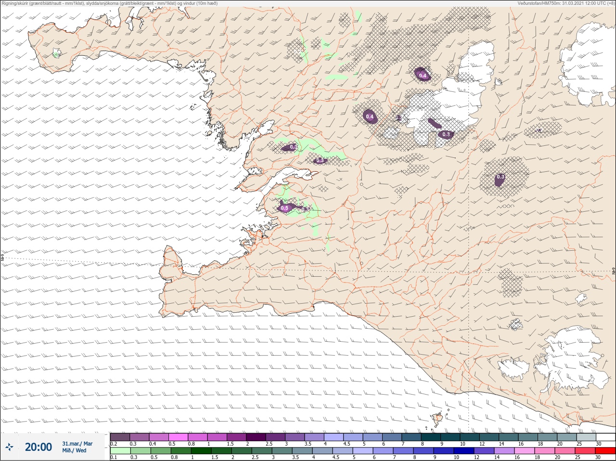Click lower legend grey-blue swatch starting at 3.5
The height and width of the screenshot is (461, 616).
tap(302, 451)
